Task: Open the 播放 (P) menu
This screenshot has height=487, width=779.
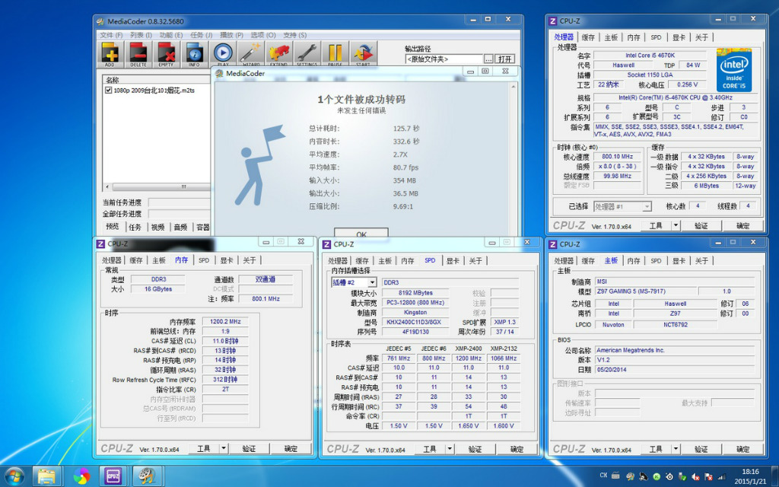Action: click(x=231, y=35)
